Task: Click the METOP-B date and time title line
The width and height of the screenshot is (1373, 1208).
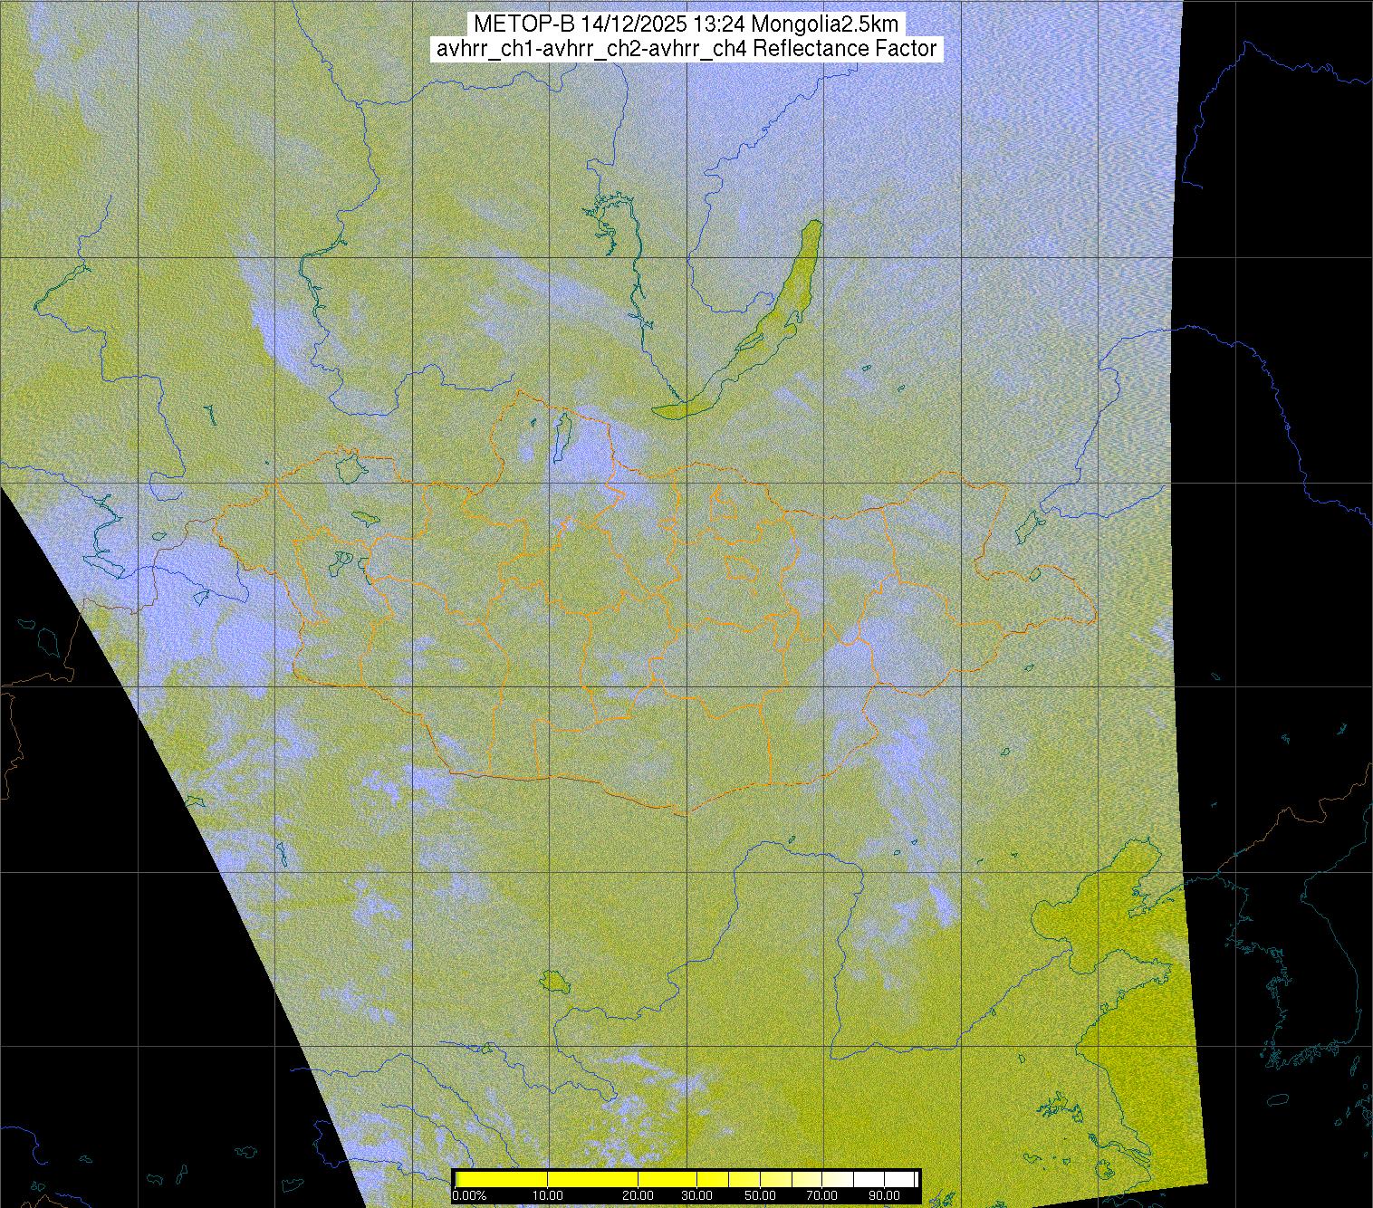Action: click(x=686, y=24)
